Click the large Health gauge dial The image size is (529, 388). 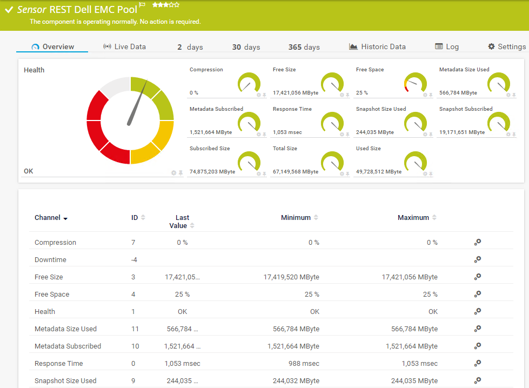point(130,121)
